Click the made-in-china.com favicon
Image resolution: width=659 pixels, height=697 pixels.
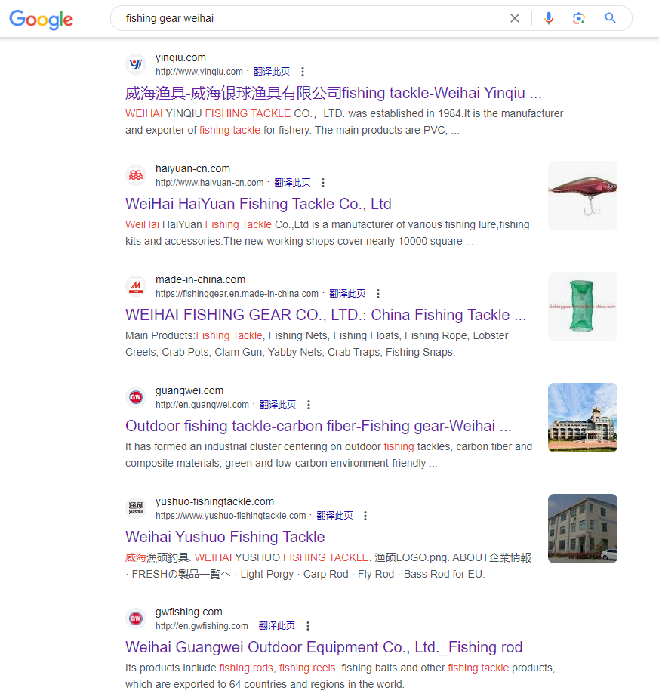[x=136, y=287]
